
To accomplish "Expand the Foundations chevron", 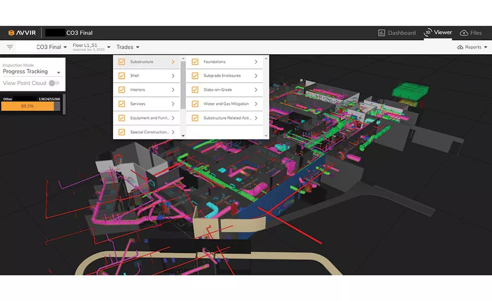I will pos(256,62).
